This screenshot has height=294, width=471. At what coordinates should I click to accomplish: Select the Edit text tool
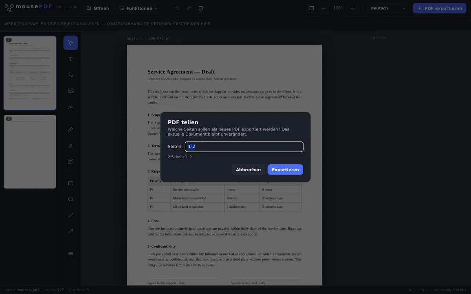click(x=71, y=75)
